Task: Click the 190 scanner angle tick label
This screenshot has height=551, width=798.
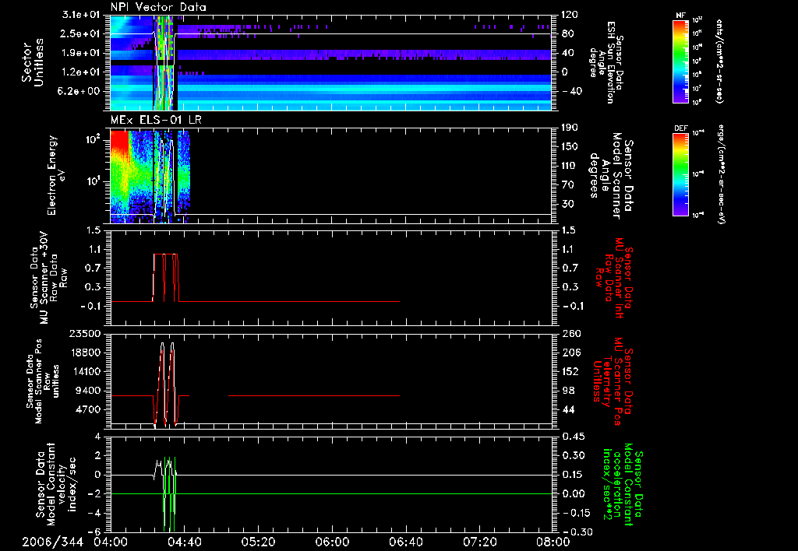Action: tap(570, 128)
